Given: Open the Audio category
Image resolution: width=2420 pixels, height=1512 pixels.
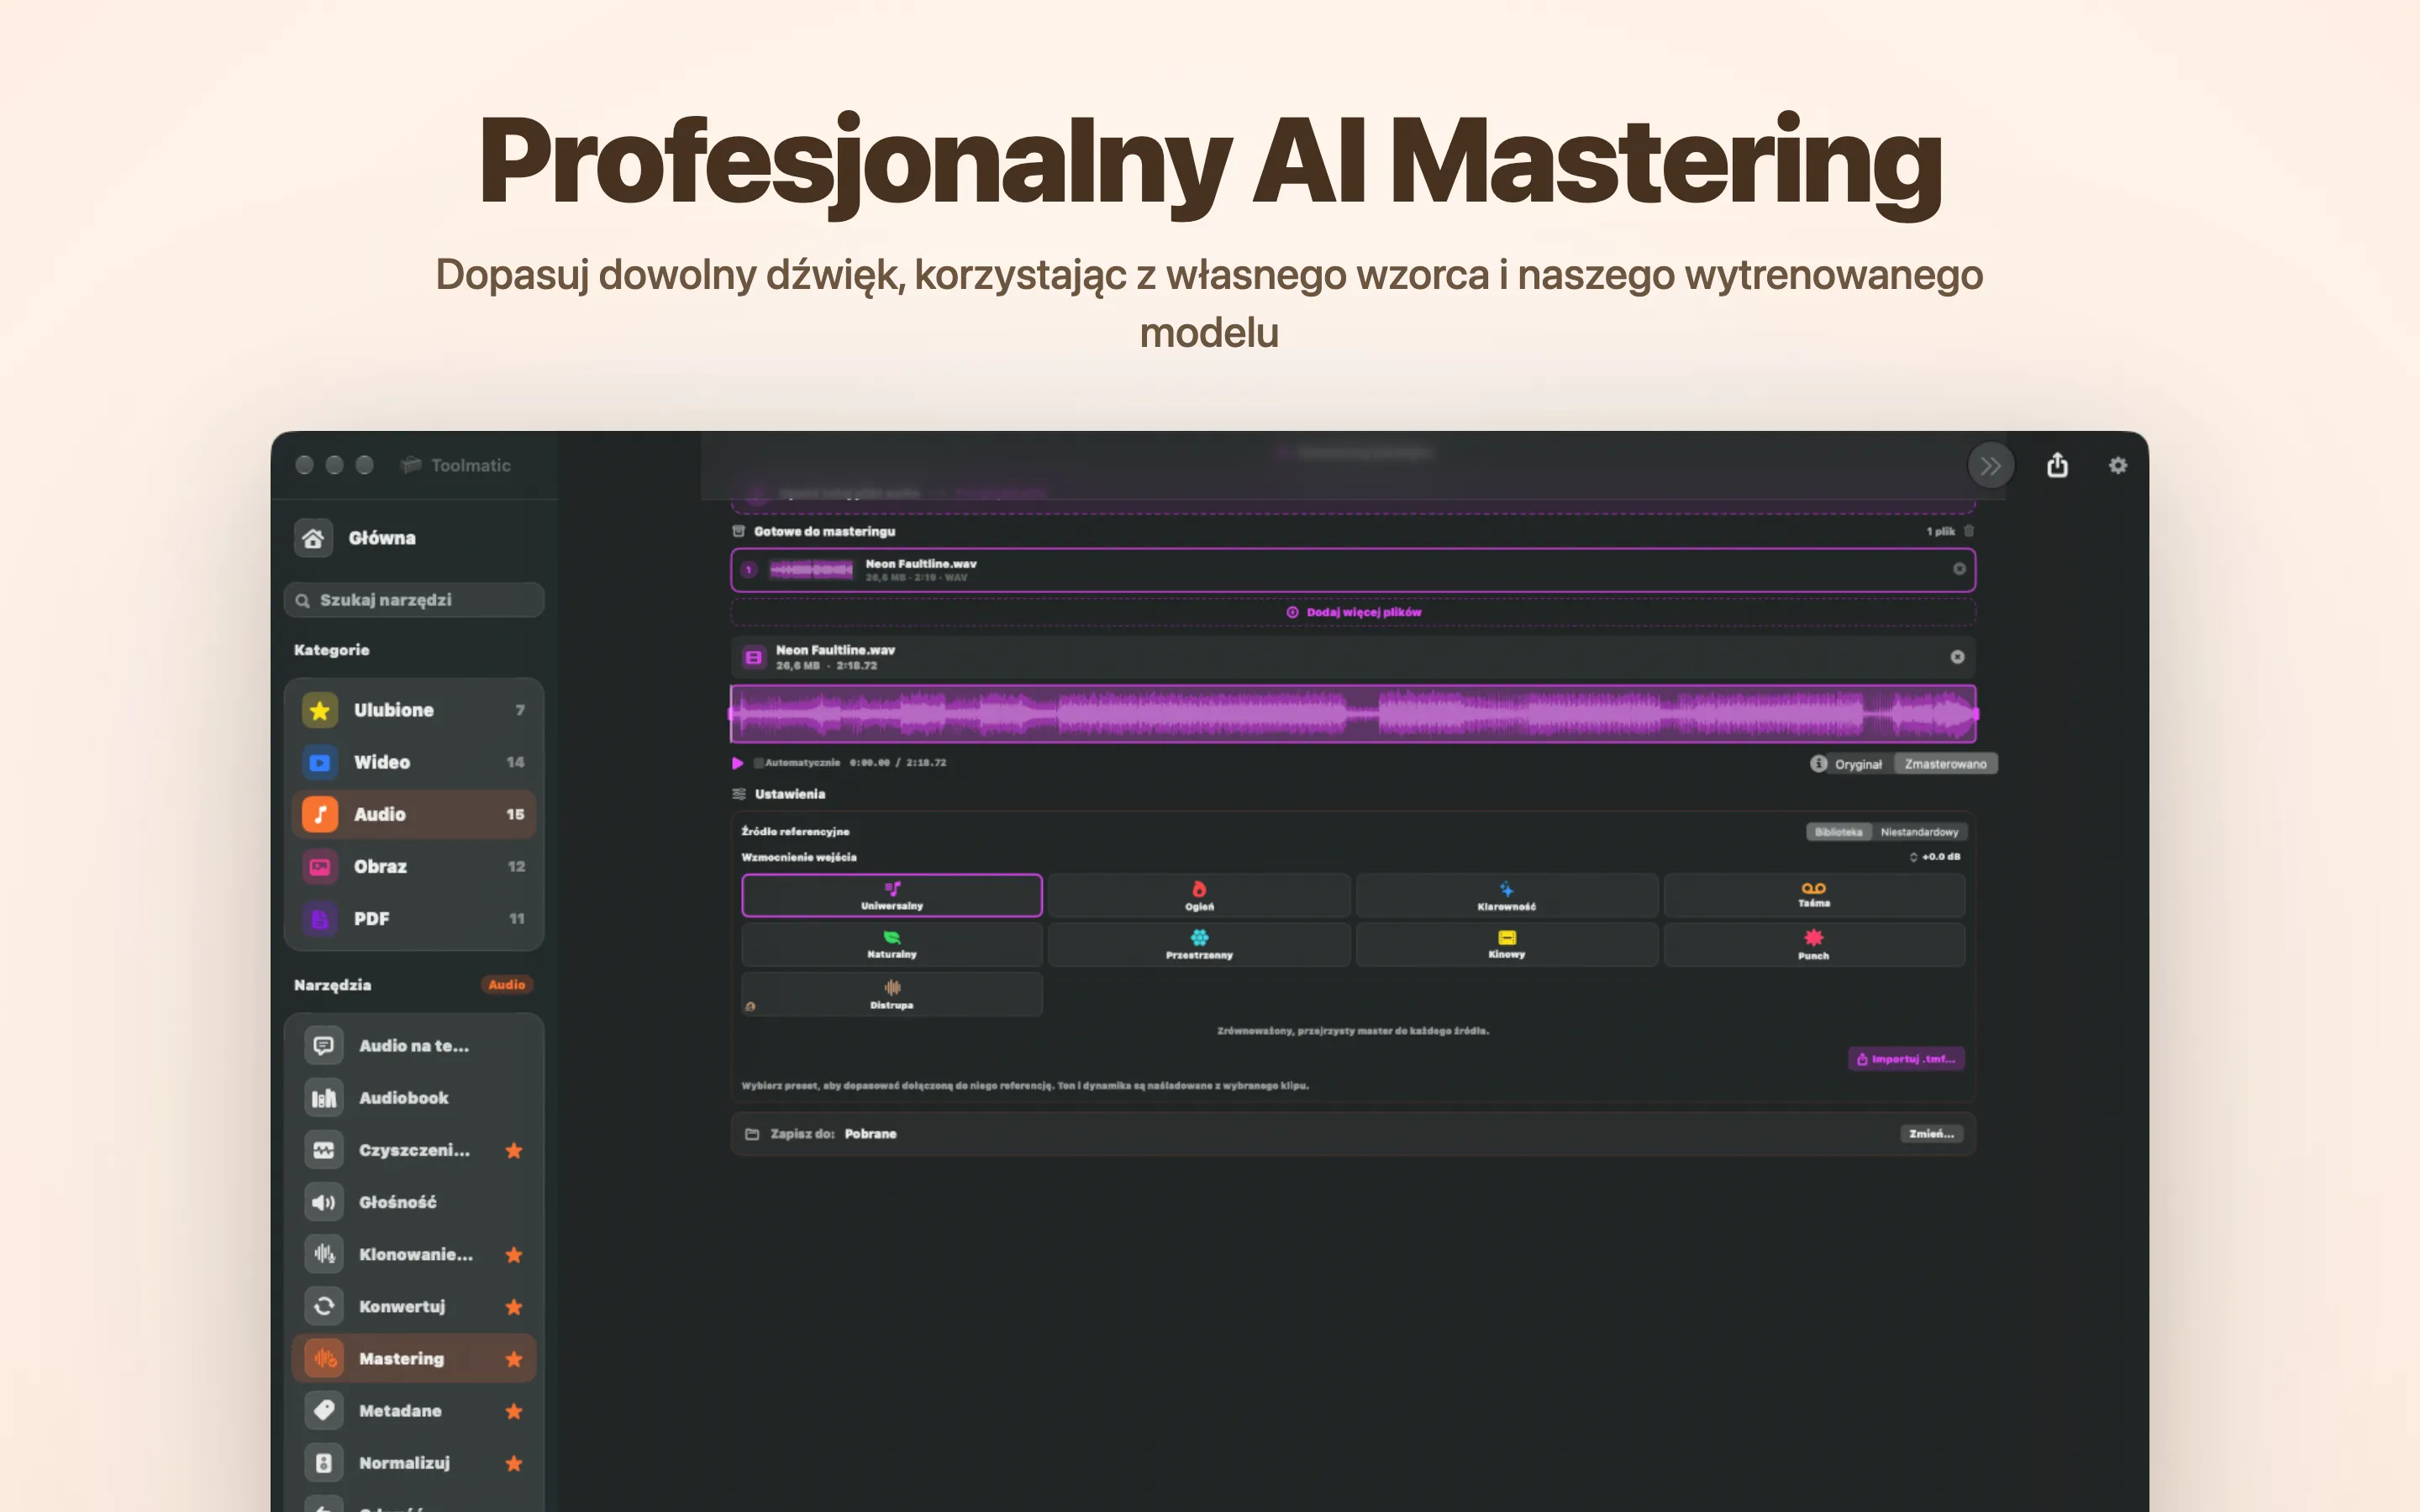Looking at the screenshot, I should (414, 814).
